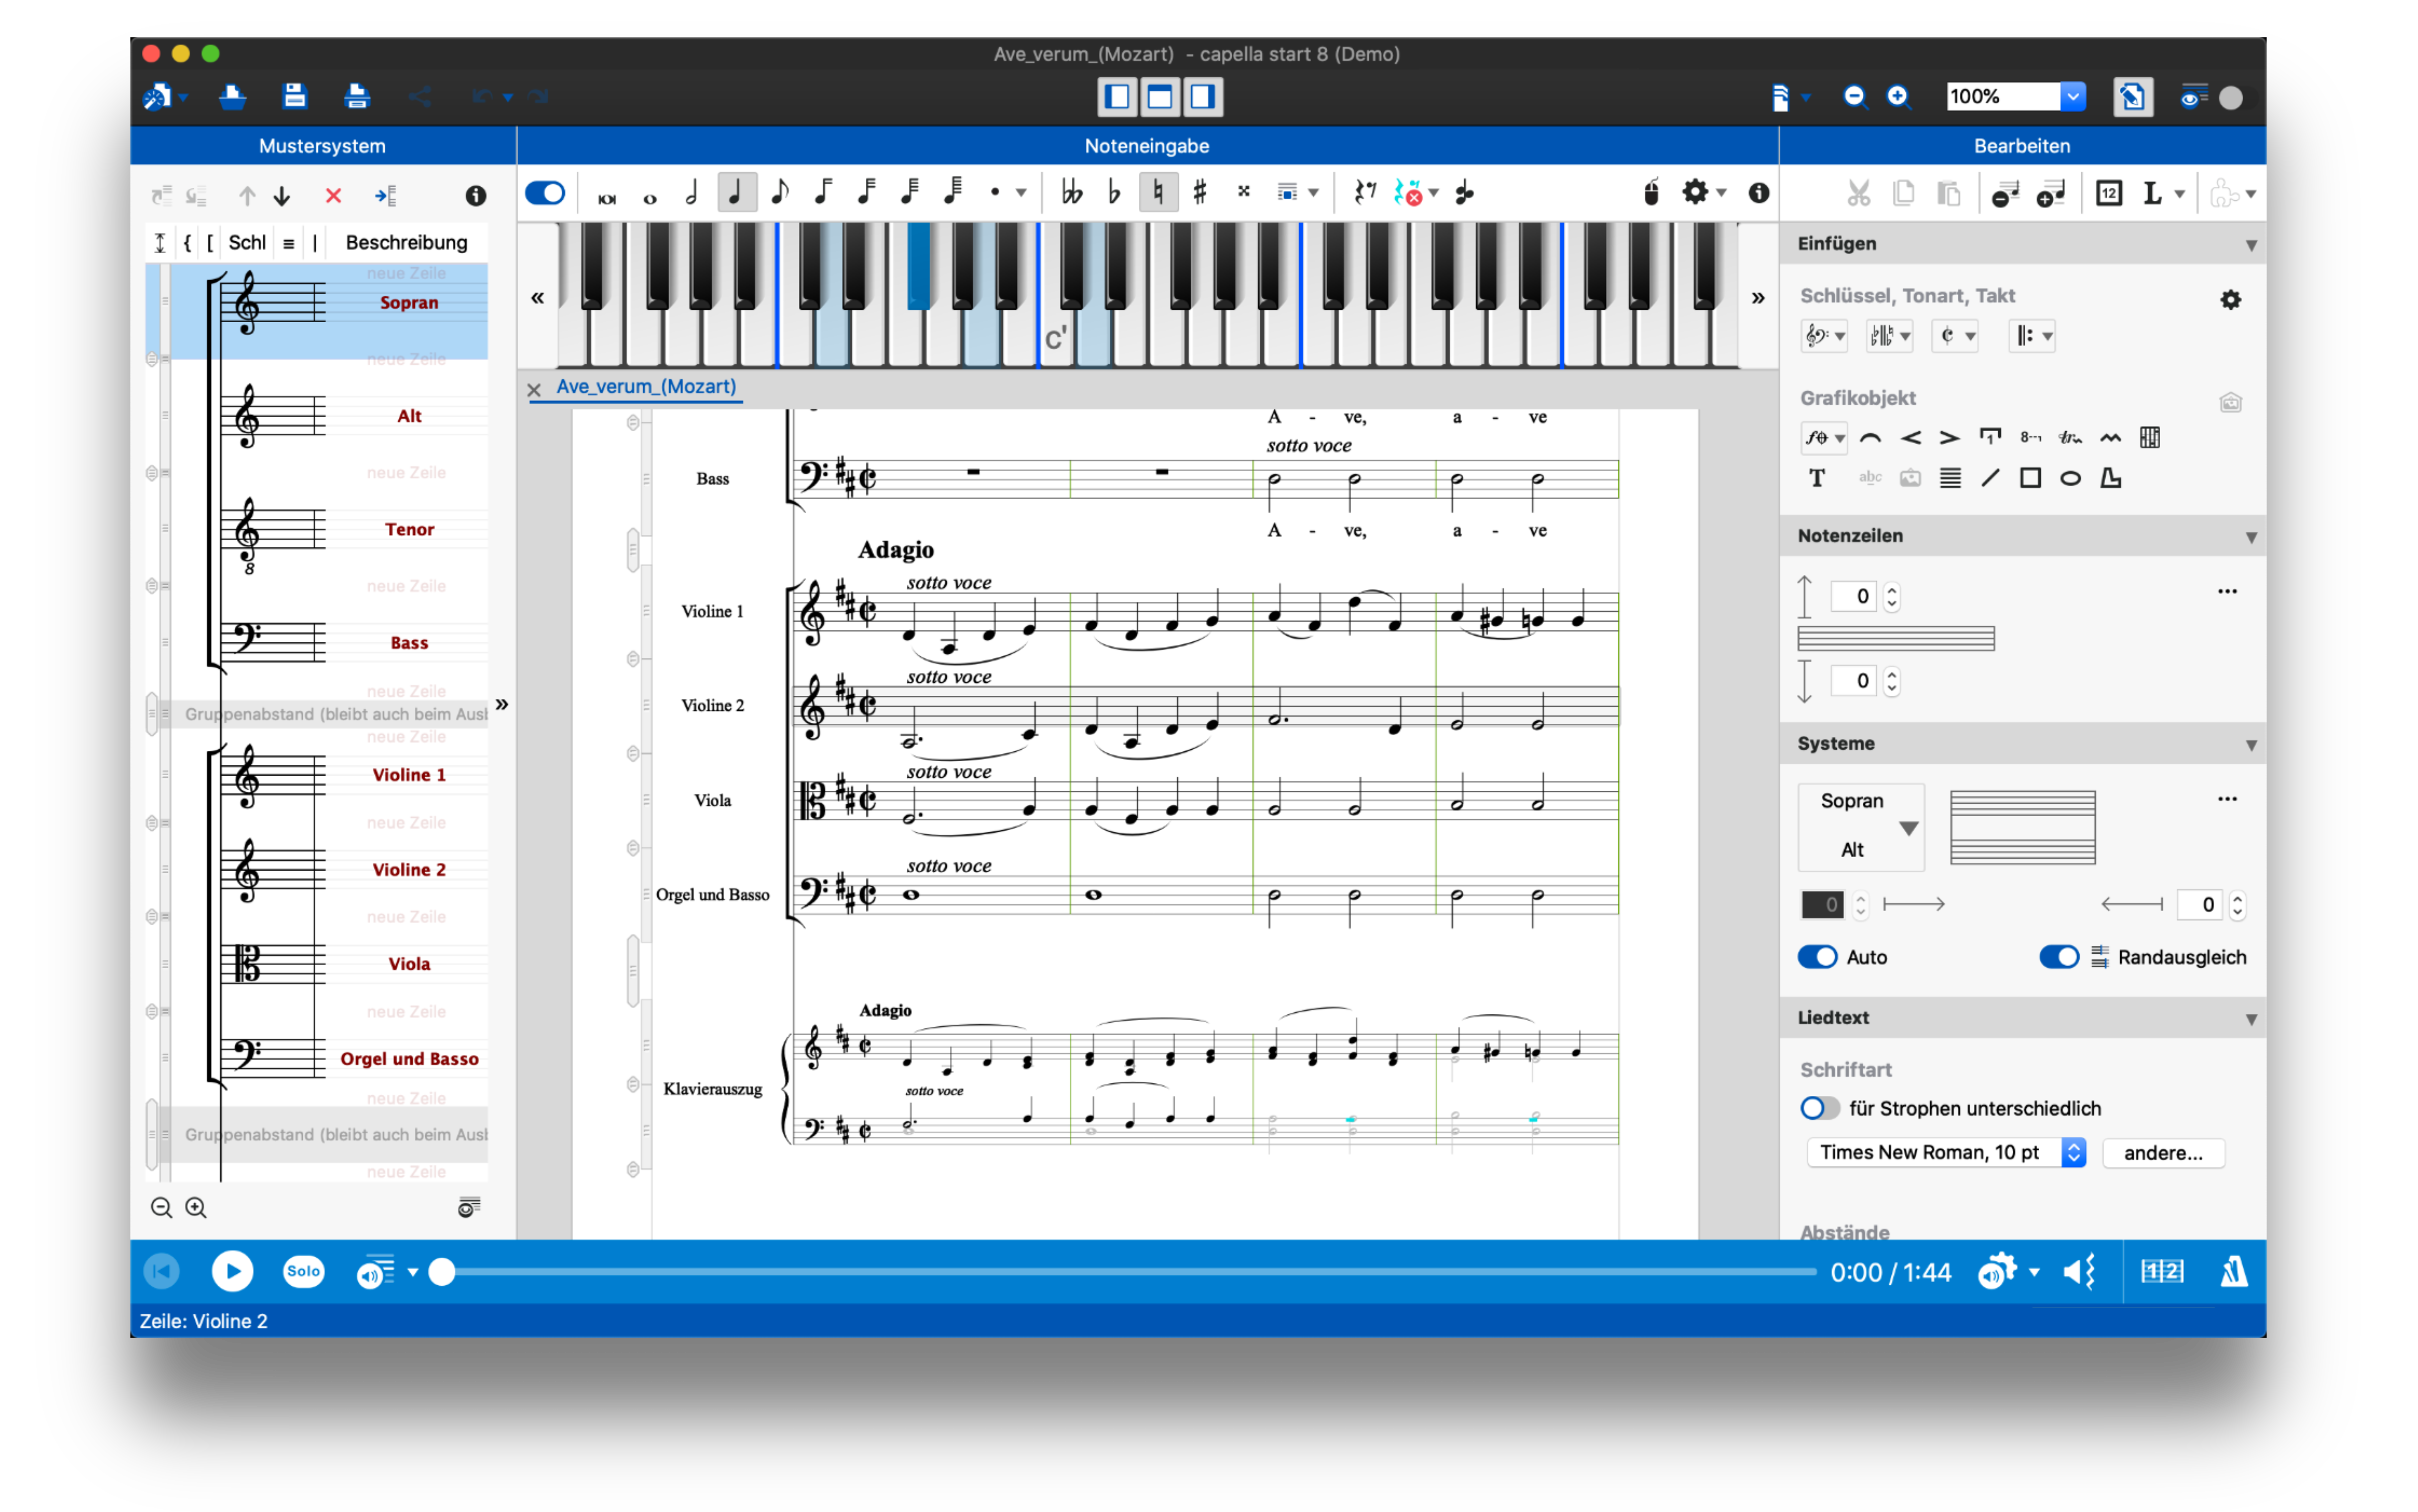Toggle the left panel layout button
This screenshot has width=2418, height=1512.
pos(1117,96)
